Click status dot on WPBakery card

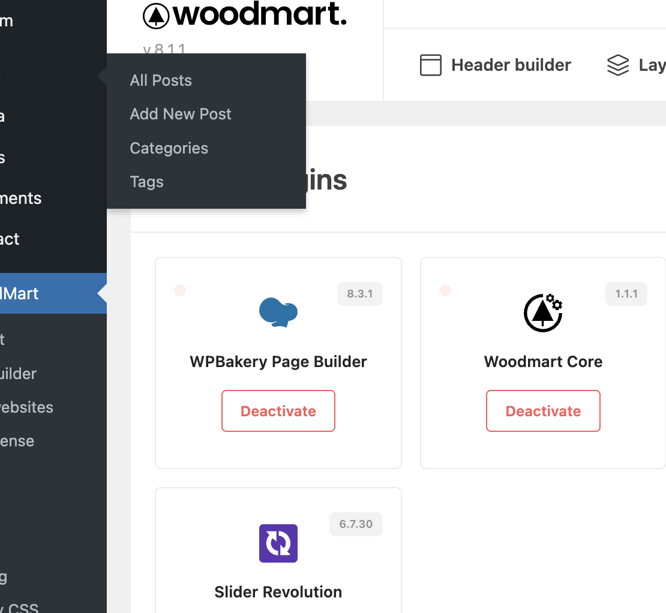pos(180,290)
